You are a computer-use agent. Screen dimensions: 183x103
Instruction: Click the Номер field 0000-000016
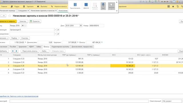(x=97, y=25)
